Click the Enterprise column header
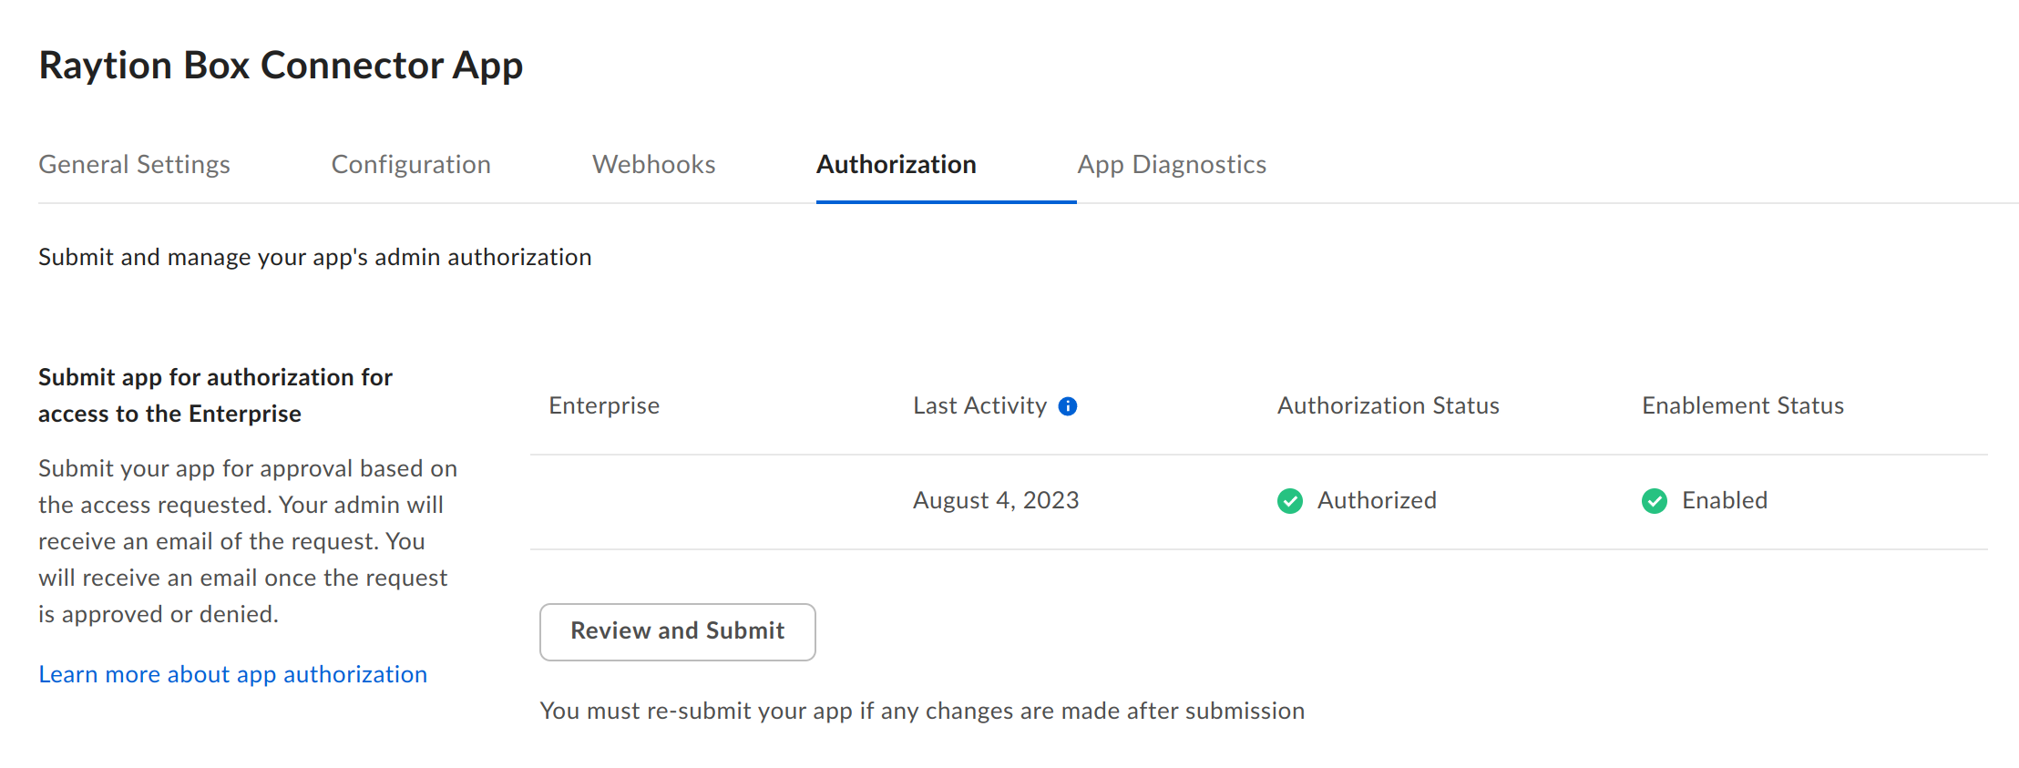The image size is (2019, 768). click(604, 405)
